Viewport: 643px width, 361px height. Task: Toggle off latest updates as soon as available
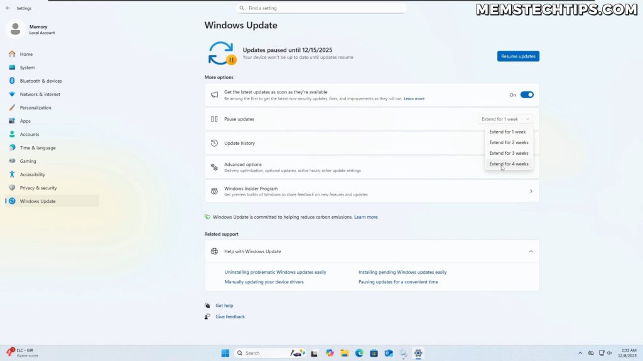click(526, 94)
